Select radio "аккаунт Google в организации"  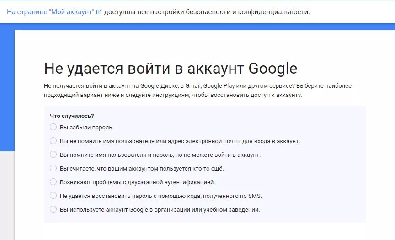coord(53,209)
